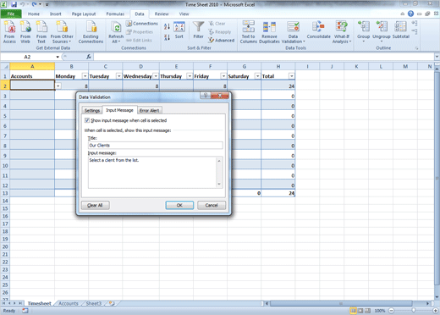Open the Formulas ribbon tab
This screenshot has width=440, height=315.
(115, 14)
